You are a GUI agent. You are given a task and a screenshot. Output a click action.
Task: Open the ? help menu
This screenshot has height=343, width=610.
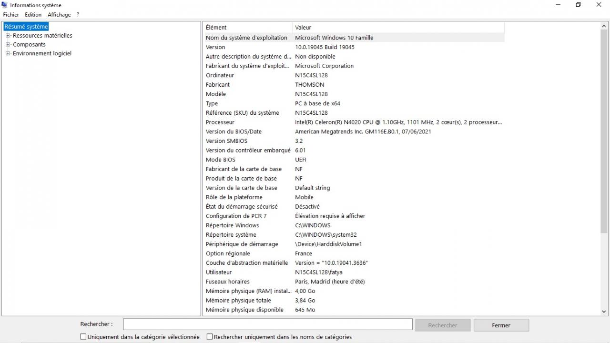(78, 15)
